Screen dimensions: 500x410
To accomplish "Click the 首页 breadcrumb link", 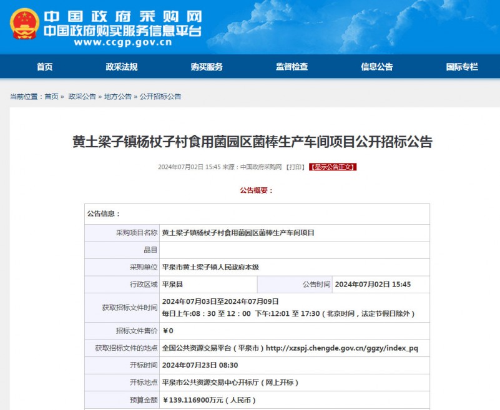I will pyautogui.click(x=52, y=97).
